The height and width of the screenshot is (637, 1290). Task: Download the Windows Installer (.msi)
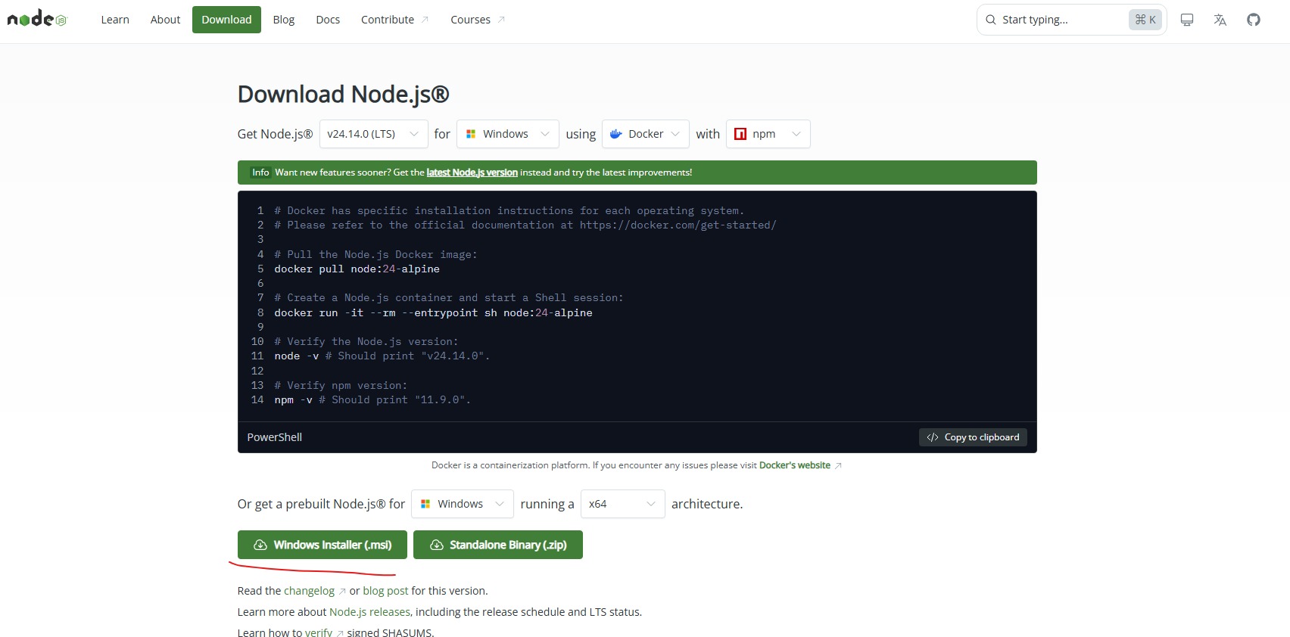click(322, 545)
